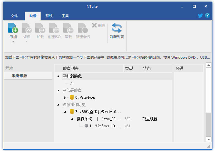Screen dimensions: 215x151
Task: Select the 1. Windows 10... edition row
Action: 105,126
